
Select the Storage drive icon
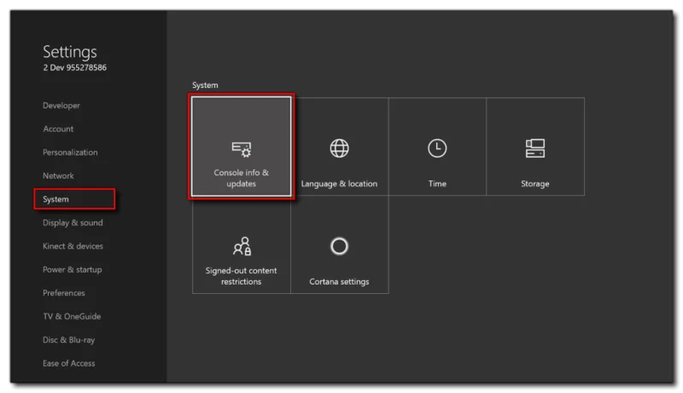pyautogui.click(x=535, y=148)
